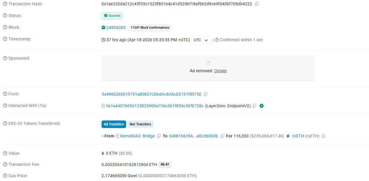Copy the transaction hash
Viewport: 369px width, 181px height.
point(257,4)
